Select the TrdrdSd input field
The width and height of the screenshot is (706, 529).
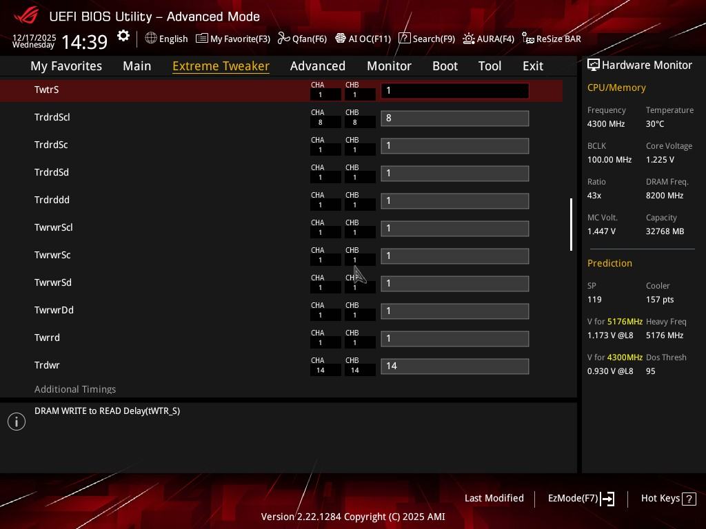(x=455, y=173)
